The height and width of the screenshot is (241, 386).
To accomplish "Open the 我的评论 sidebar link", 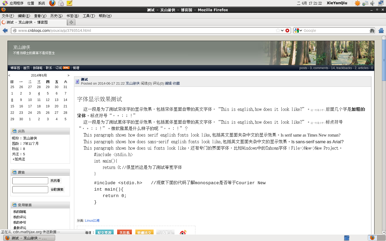I will click(x=20, y=217).
